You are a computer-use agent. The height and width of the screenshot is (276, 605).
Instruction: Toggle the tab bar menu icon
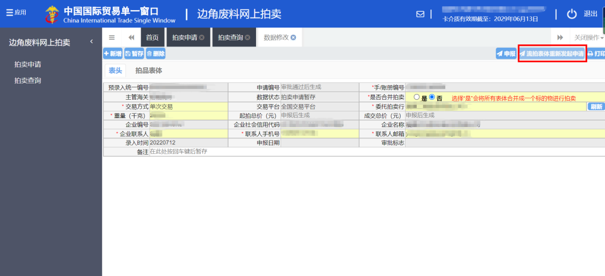[111, 38]
